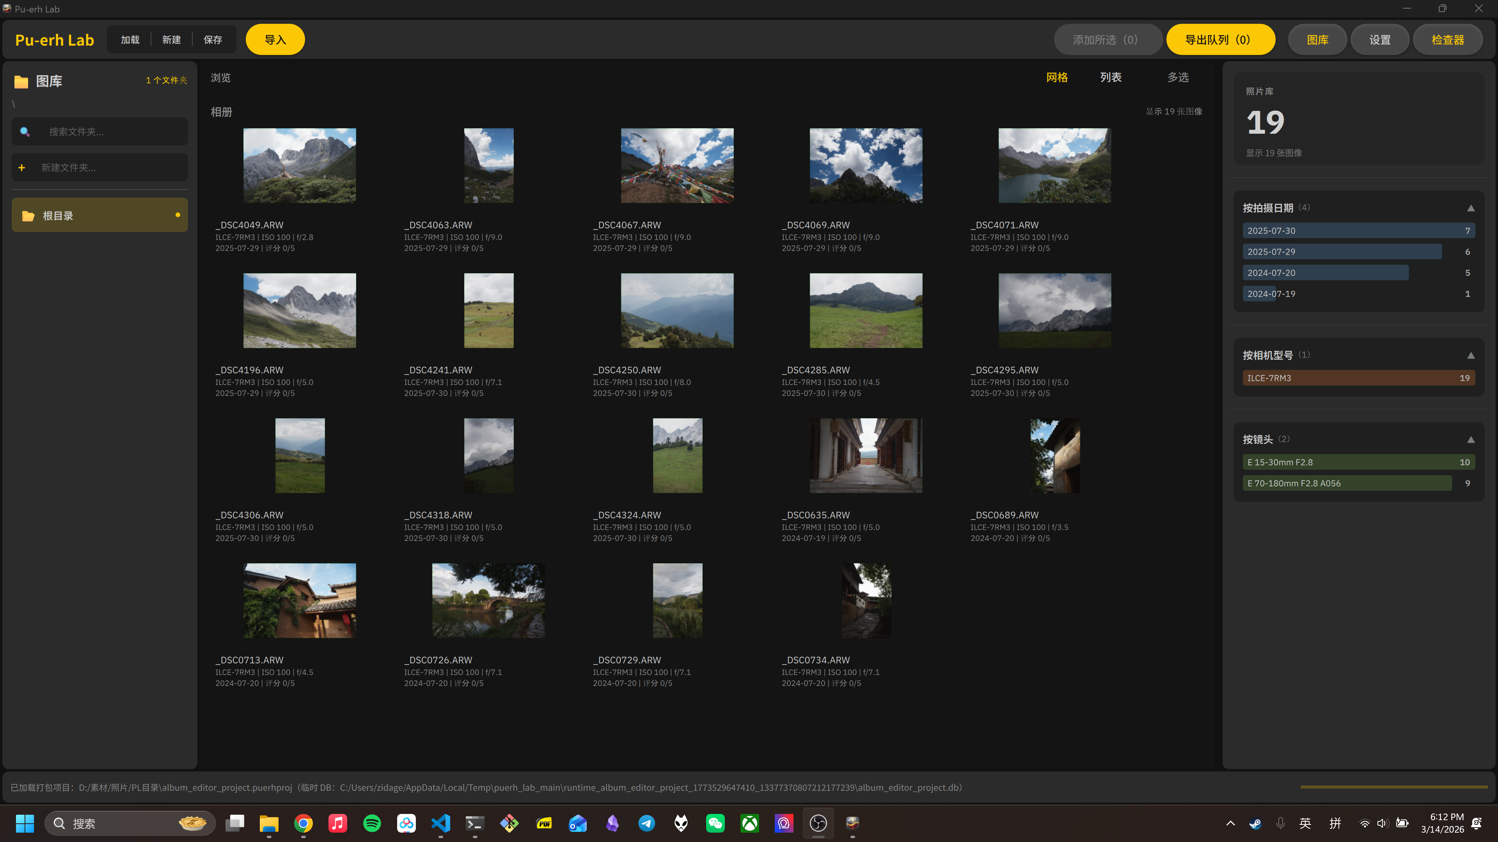The height and width of the screenshot is (842, 1498).
Task: Collapse the 按拍摄日期 filter section
Action: coord(1470,208)
